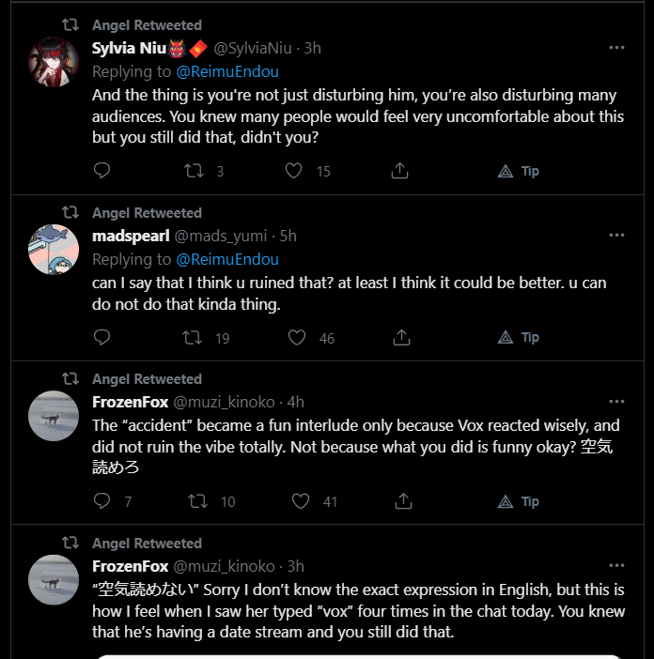Screen dimensions: 654x659
Task: Share madspearl's tweet
Action: point(399,337)
